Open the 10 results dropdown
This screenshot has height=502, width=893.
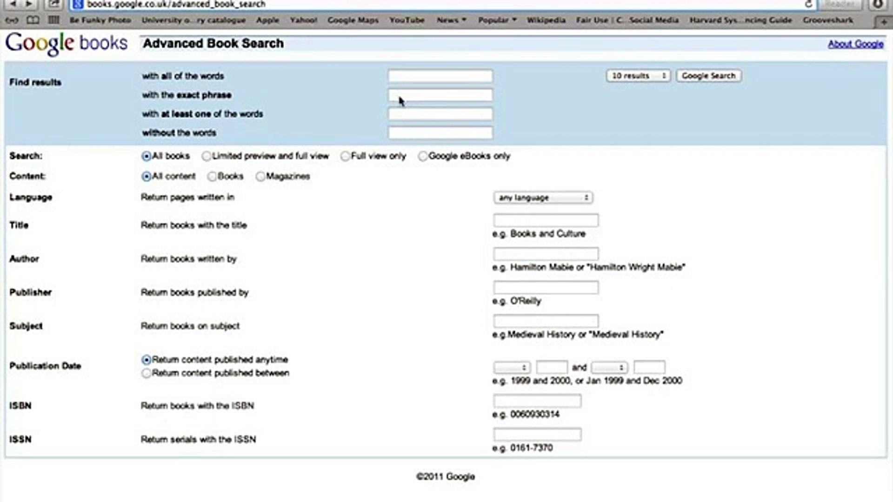tap(638, 76)
